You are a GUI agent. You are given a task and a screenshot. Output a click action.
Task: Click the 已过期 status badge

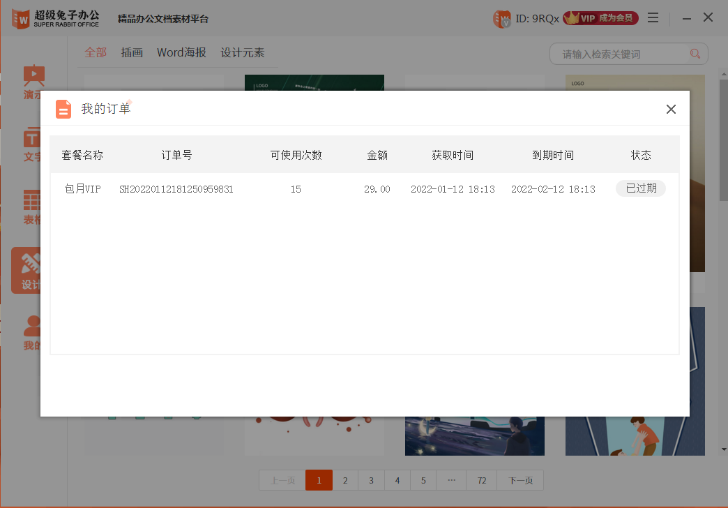(641, 188)
